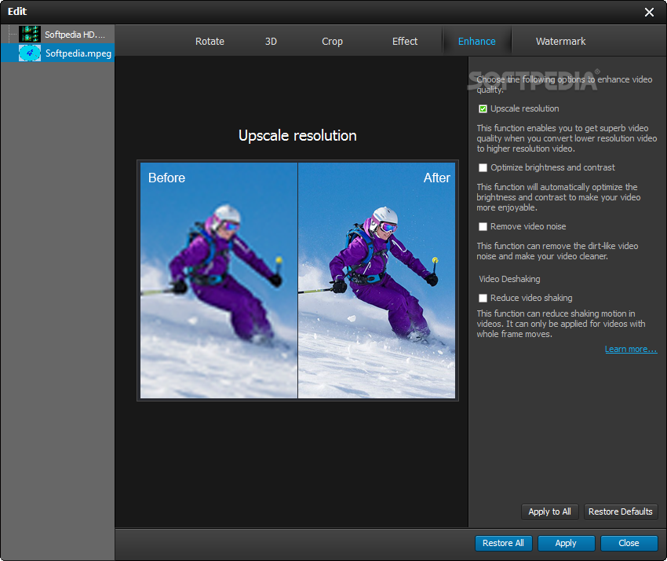667x561 pixels.
Task: Click the Close button at bottom
Action: [x=629, y=543]
